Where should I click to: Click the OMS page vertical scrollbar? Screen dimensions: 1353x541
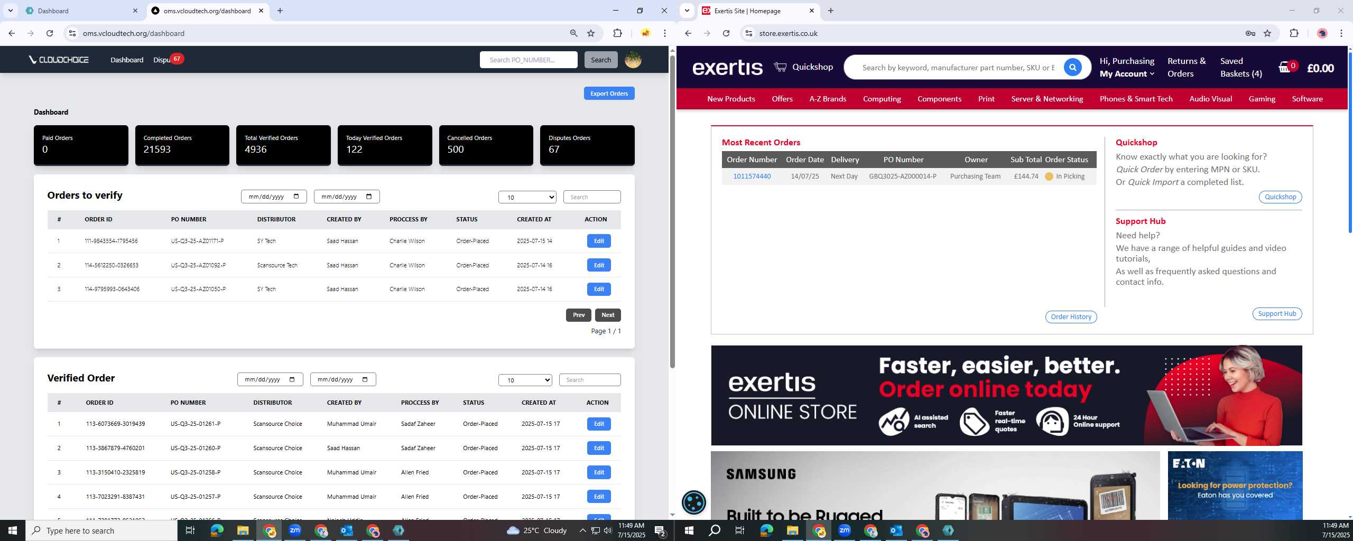coord(672,211)
